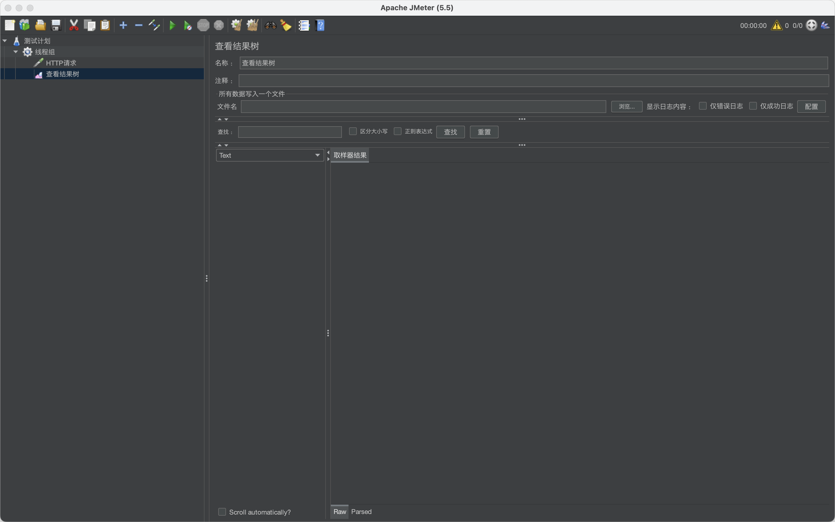Click the yellow warning log viewer icon
The height and width of the screenshot is (522, 835).
click(777, 25)
